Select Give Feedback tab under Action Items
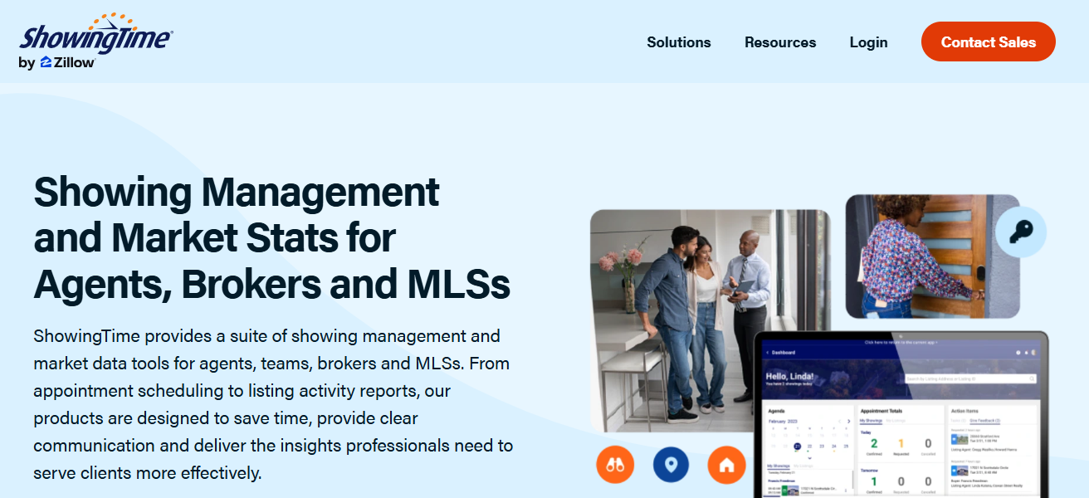Viewport: 1089px width, 498px height. pyautogui.click(x=985, y=421)
